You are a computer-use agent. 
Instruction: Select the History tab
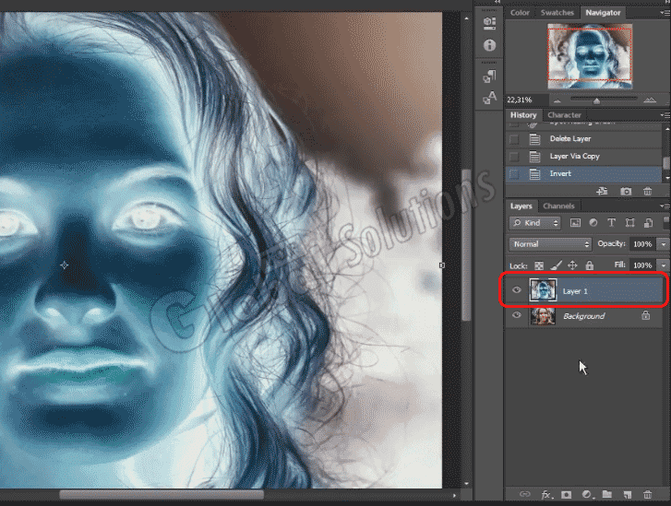[523, 115]
